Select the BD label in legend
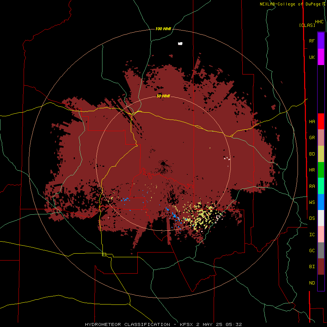Screen dimensions: 327x327 tap(312, 154)
